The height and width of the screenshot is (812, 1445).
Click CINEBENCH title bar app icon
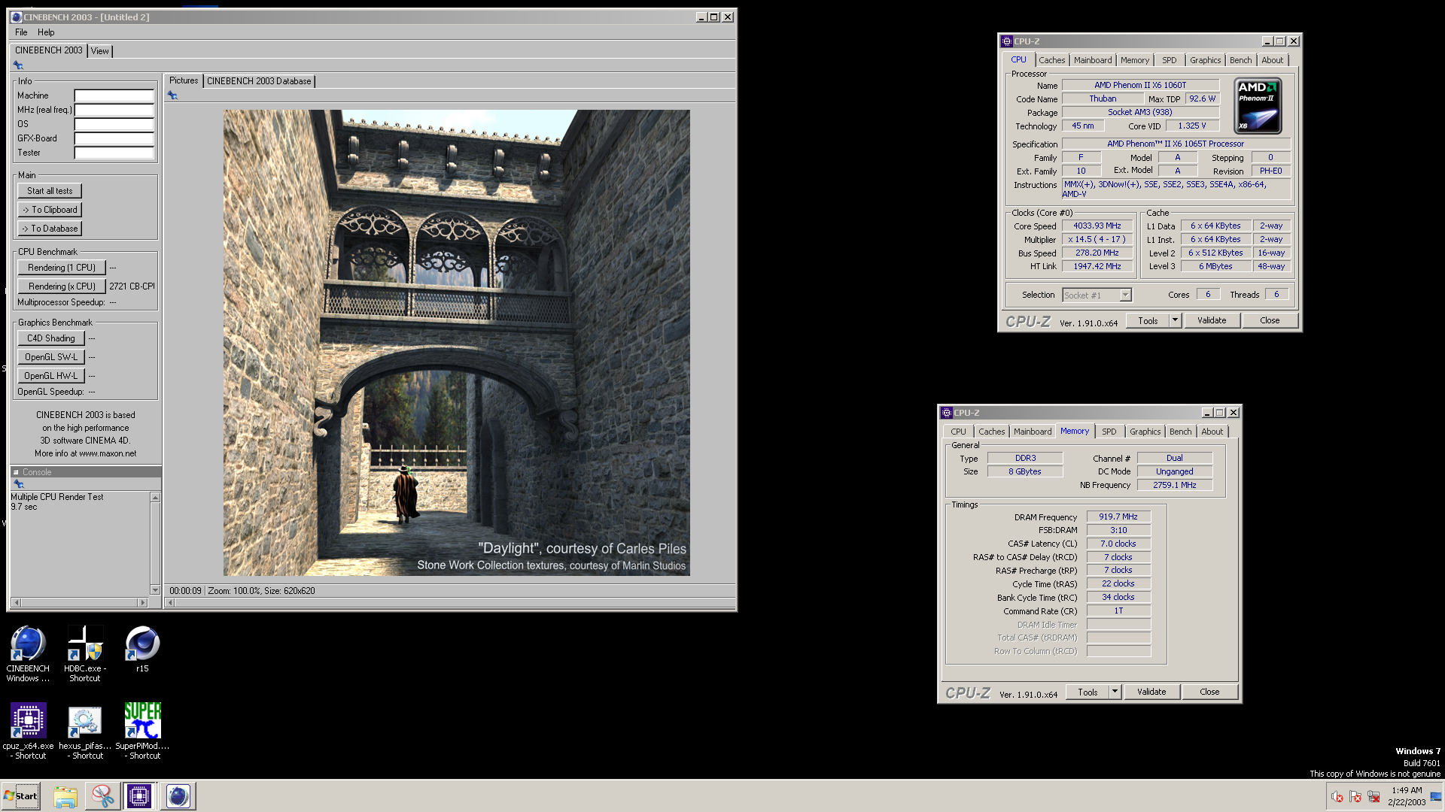click(x=16, y=17)
